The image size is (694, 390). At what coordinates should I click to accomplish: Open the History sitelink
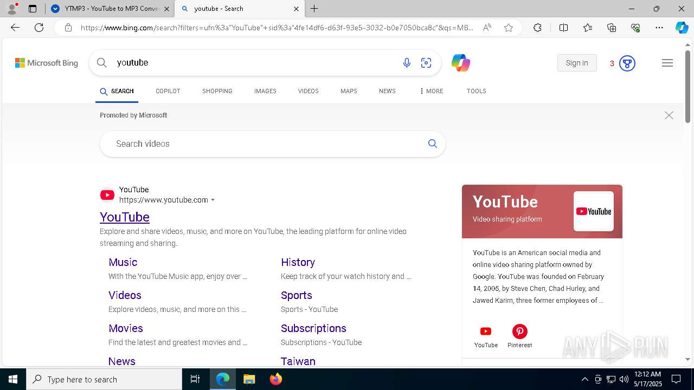pos(298,262)
